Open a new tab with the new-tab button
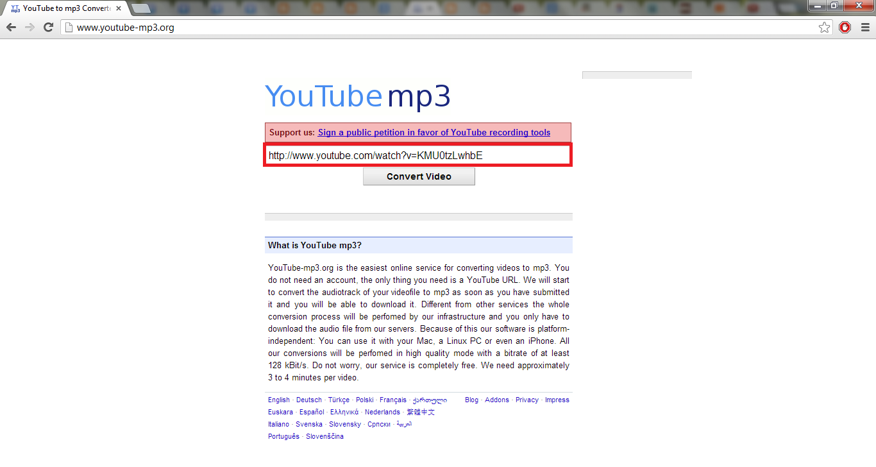The height and width of the screenshot is (467, 876). (x=140, y=8)
